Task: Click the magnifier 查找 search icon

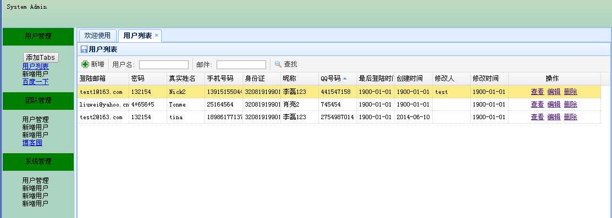Action: (278, 64)
